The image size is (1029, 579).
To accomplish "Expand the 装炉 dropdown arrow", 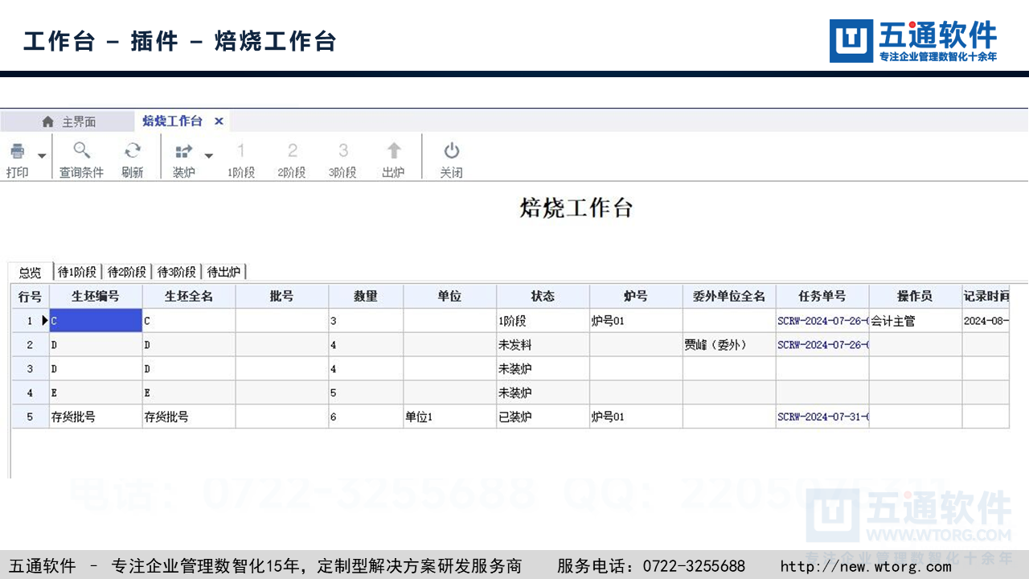I will pos(208,155).
